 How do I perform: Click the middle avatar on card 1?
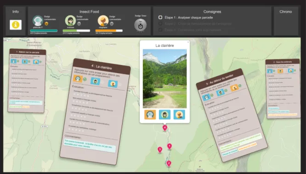pyautogui.click(x=25, y=62)
